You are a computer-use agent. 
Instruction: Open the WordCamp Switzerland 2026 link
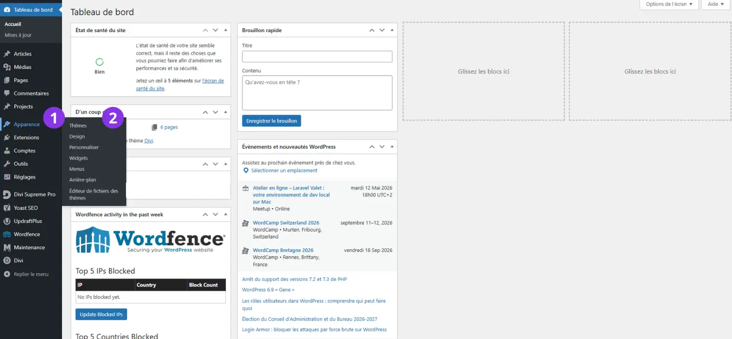click(286, 223)
